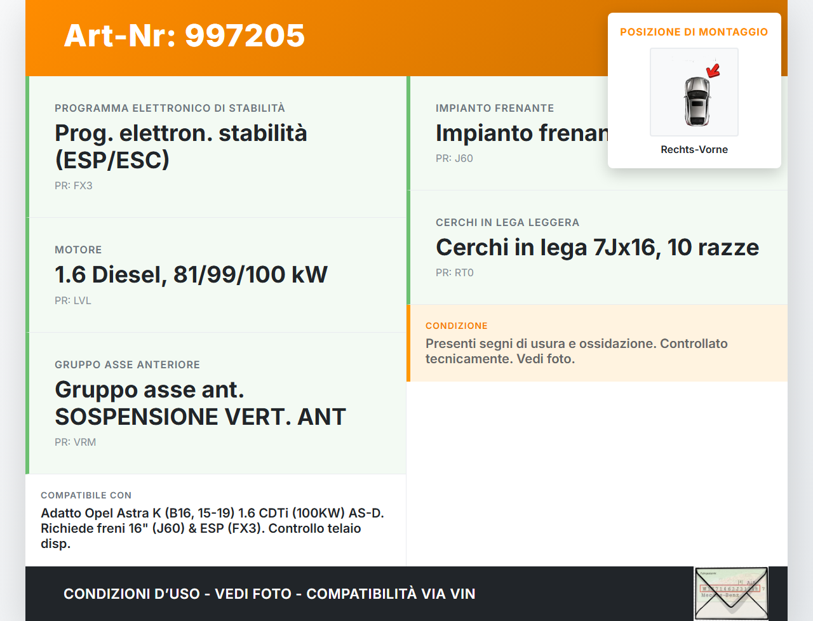Open the Gruppo asse ant. SOSPENSIONE card
The height and width of the screenshot is (621, 813).
200,403
